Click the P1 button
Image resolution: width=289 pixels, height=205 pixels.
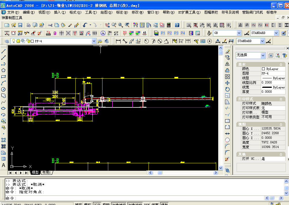[163, 33]
